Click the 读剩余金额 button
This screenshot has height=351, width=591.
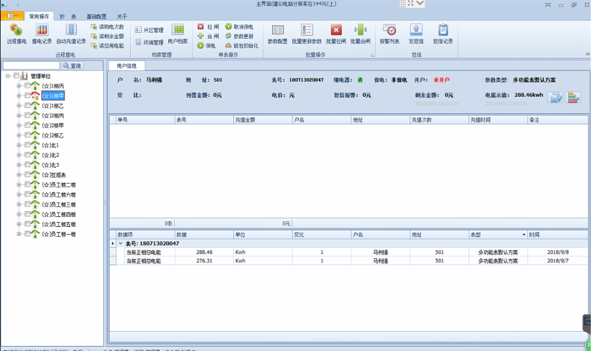[107, 36]
